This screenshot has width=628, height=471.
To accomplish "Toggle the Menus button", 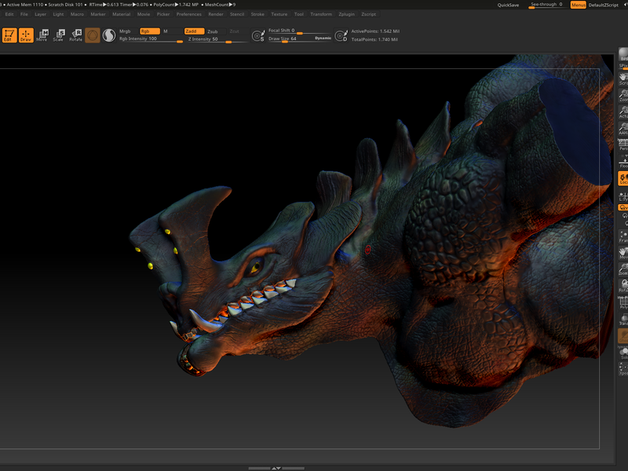I will (x=578, y=5).
